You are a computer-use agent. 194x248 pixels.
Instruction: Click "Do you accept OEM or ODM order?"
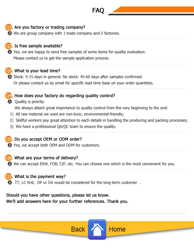[x=48, y=139]
